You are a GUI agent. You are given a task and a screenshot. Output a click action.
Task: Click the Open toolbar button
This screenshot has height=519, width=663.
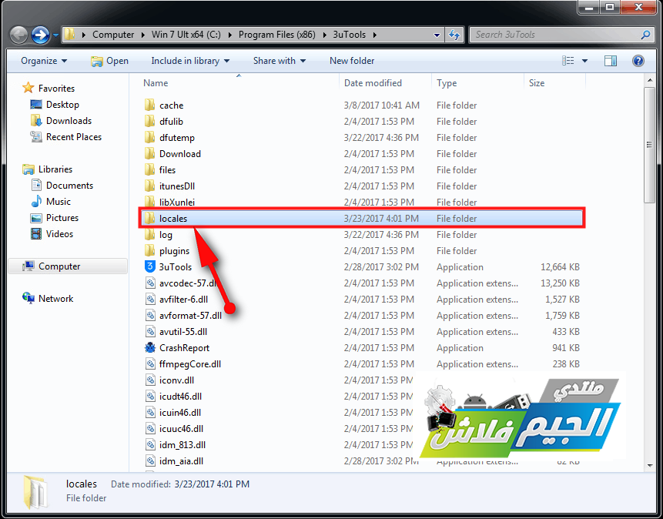click(x=109, y=61)
